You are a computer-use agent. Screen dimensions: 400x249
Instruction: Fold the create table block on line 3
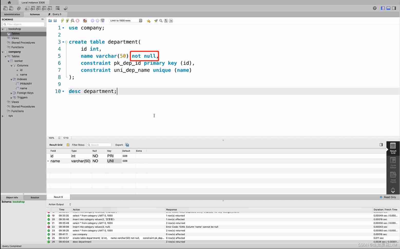[66, 42]
